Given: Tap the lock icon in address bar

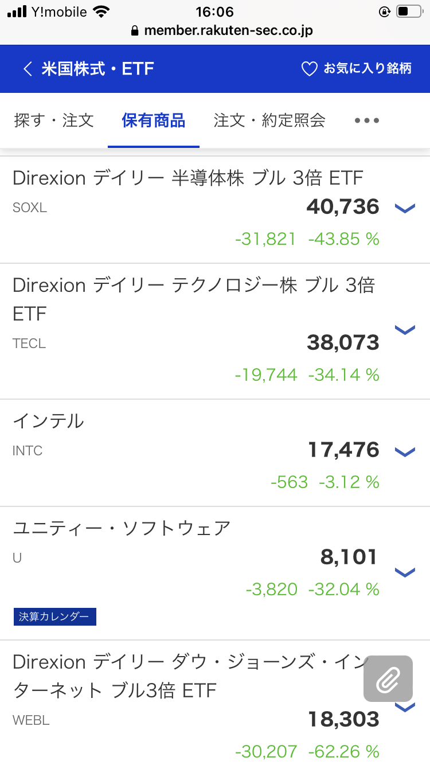Looking at the screenshot, I should [x=135, y=30].
